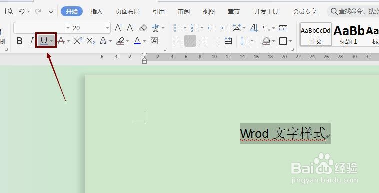Apply the 标题 1 style

pos(348,34)
